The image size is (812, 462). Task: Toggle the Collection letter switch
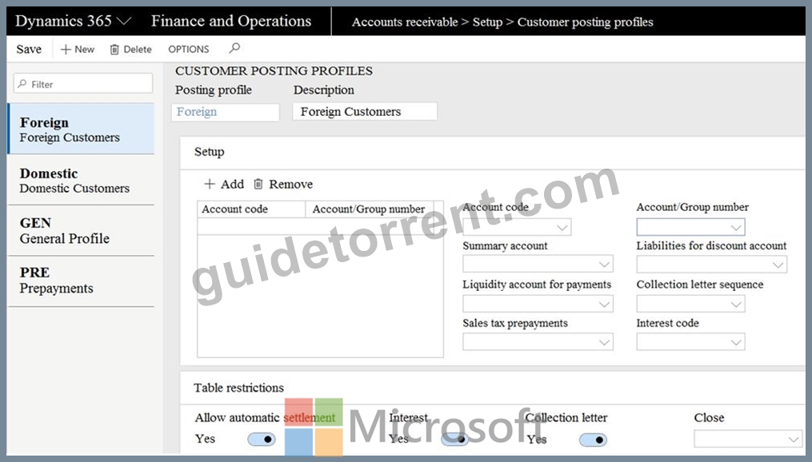(593, 440)
